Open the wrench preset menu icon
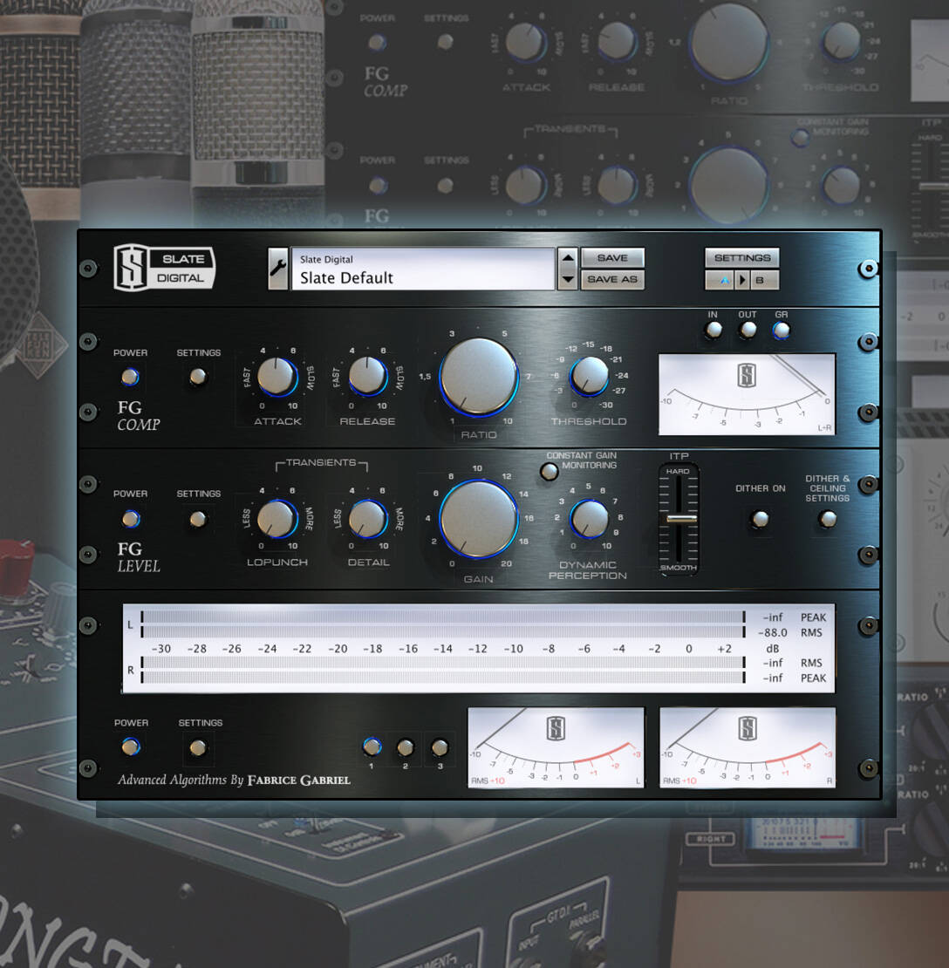 (x=278, y=269)
